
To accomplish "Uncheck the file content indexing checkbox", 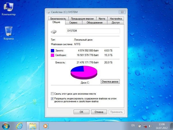I will (52, 99).
